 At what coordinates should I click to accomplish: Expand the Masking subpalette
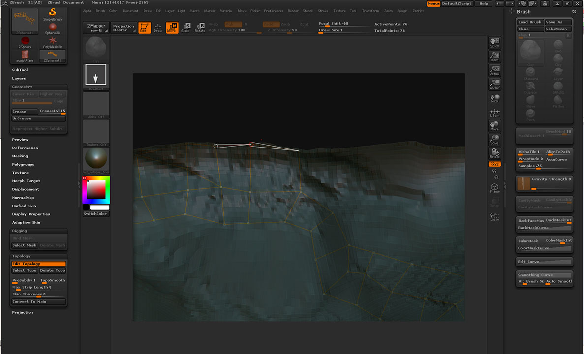click(x=20, y=156)
